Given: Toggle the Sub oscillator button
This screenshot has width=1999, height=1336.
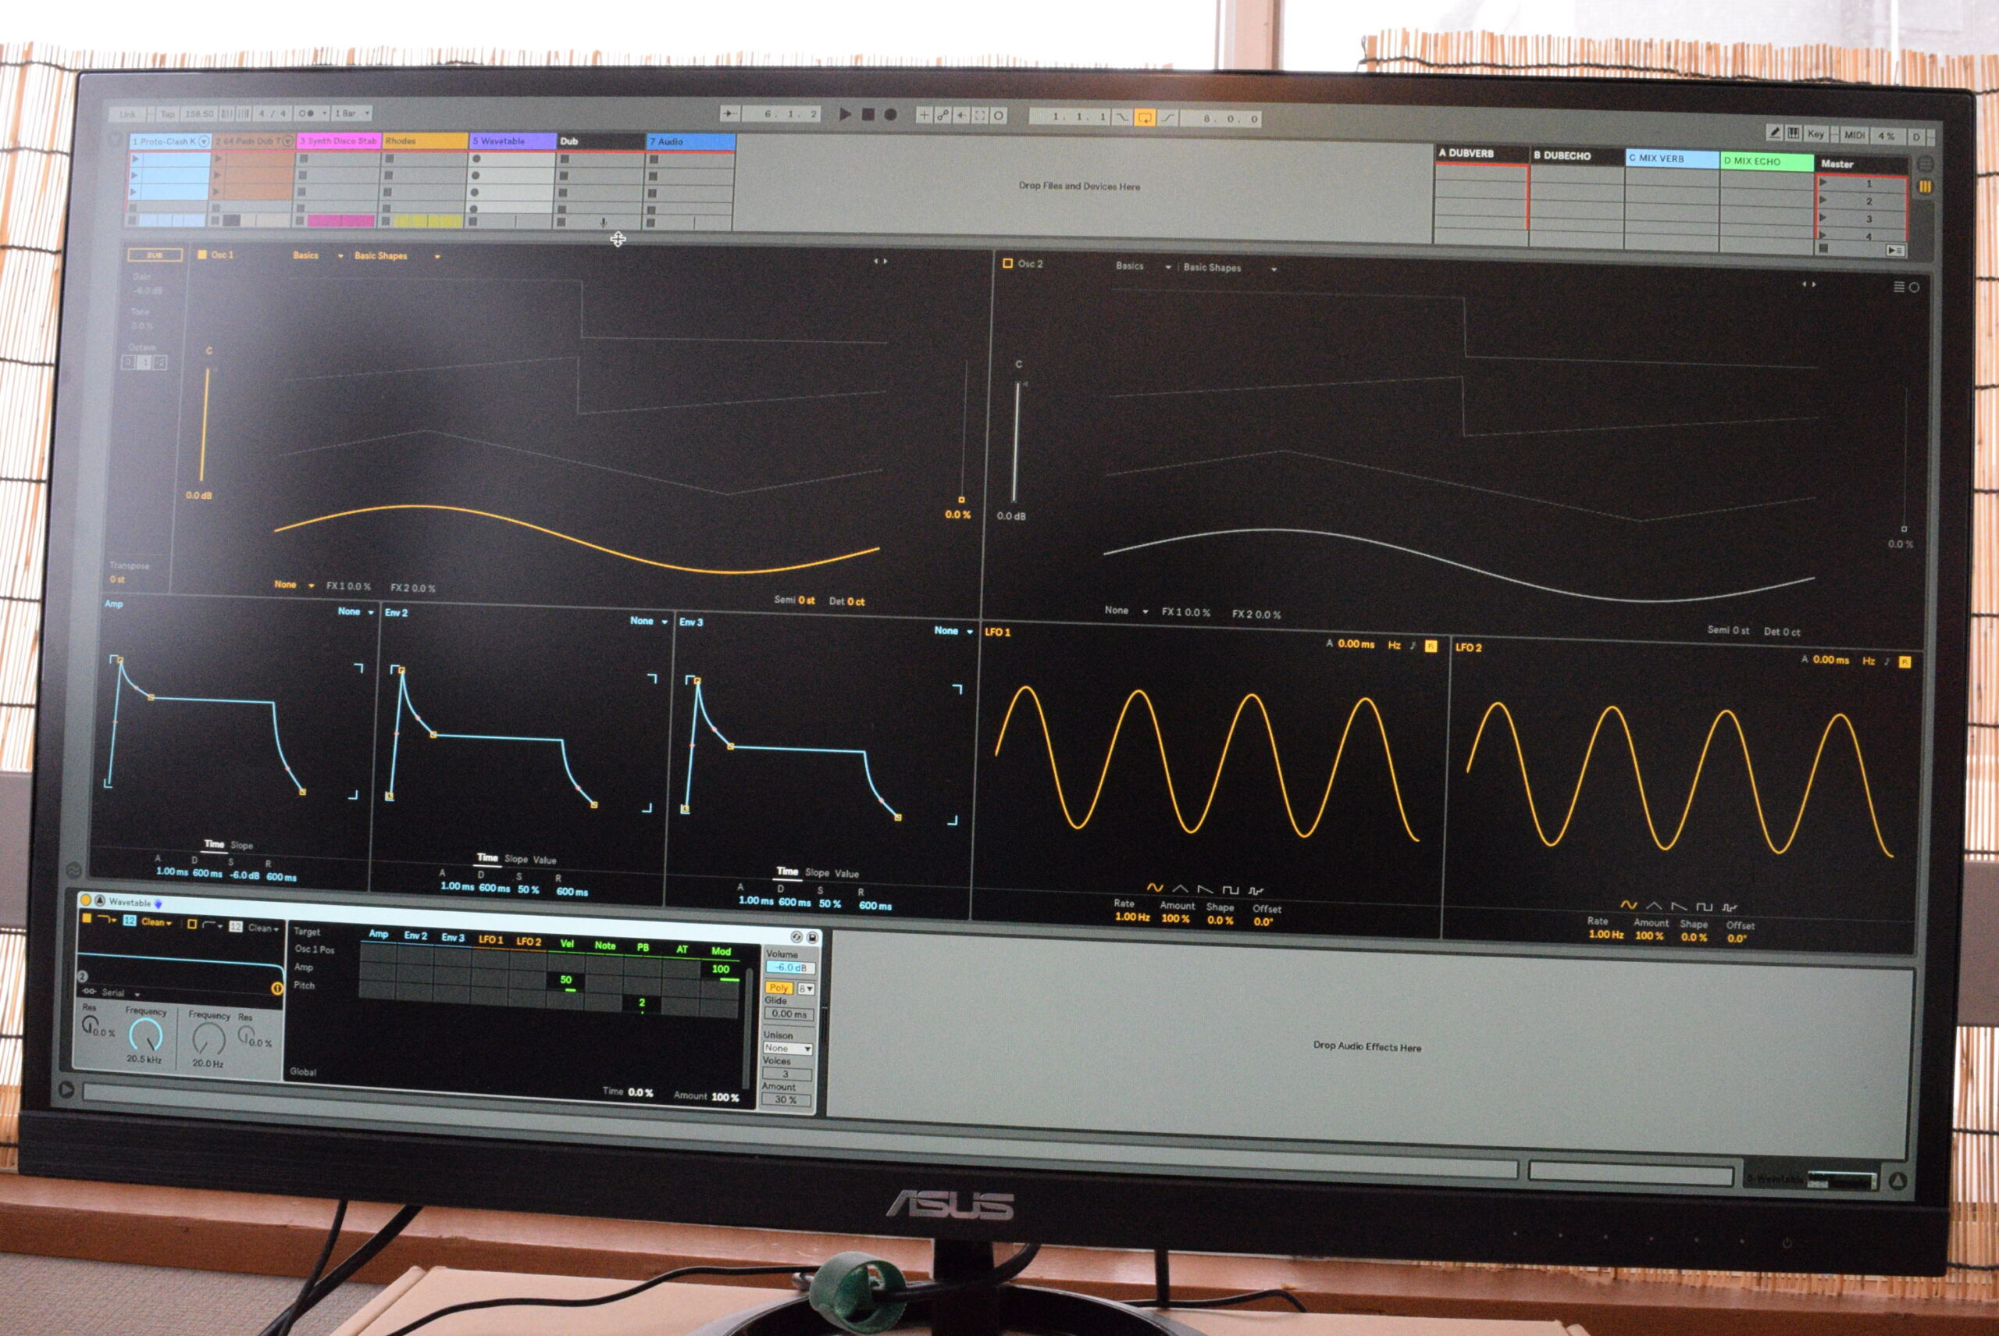Looking at the screenshot, I should click(155, 255).
